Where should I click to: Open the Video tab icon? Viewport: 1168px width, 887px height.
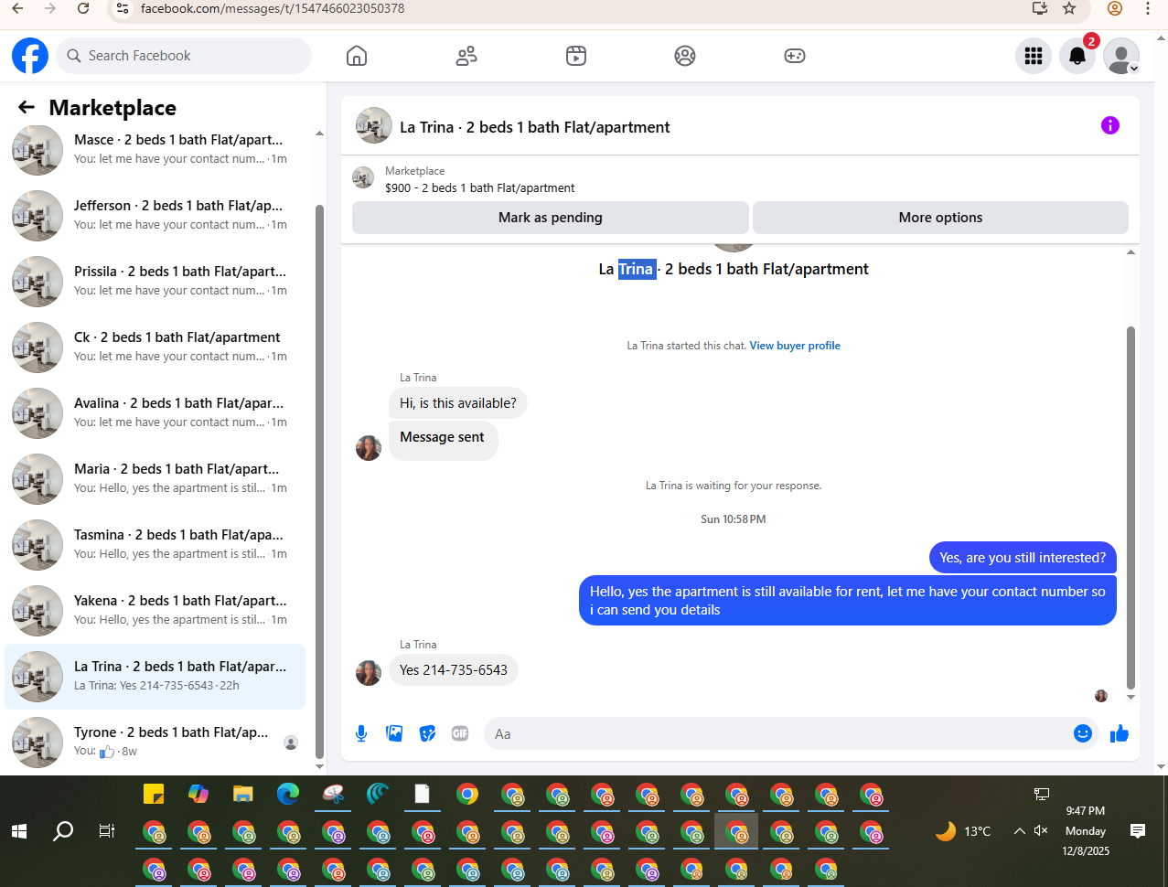tap(576, 56)
